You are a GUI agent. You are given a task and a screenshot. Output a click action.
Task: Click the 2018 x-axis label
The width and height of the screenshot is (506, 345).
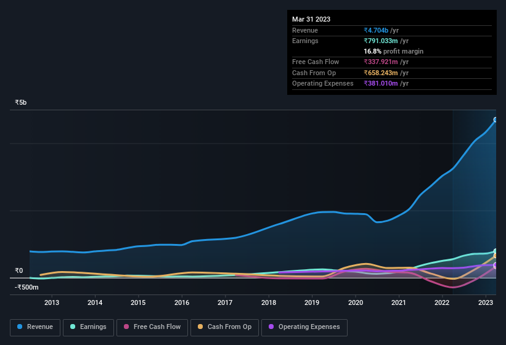click(x=269, y=302)
